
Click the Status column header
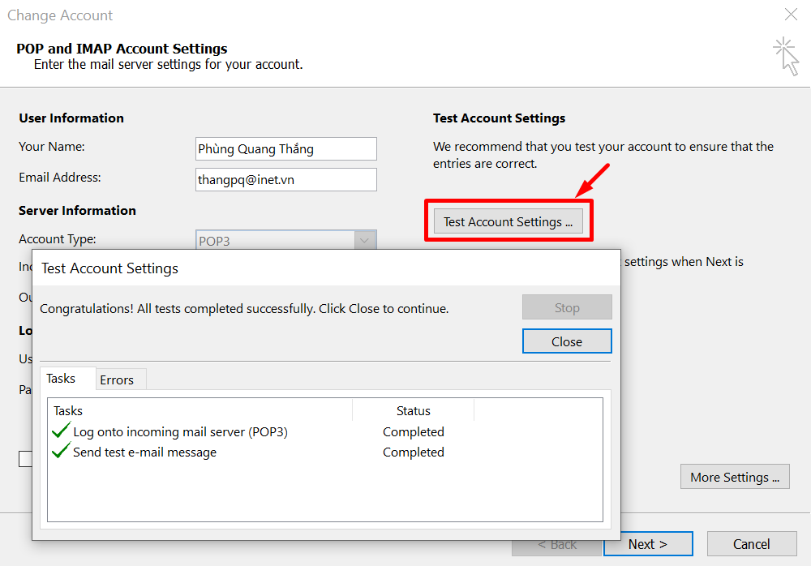coord(413,411)
